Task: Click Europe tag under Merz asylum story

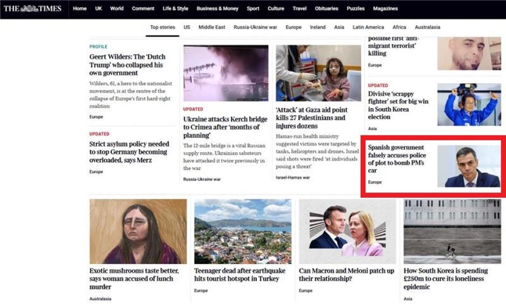Action: click(x=96, y=172)
